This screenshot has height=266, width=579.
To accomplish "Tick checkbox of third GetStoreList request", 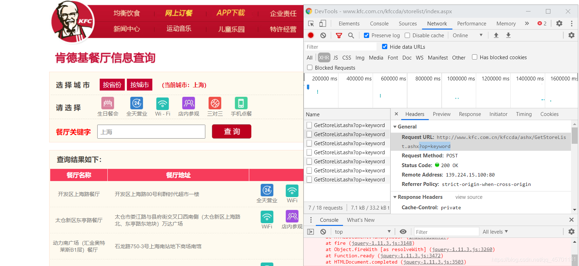I will [309, 143].
